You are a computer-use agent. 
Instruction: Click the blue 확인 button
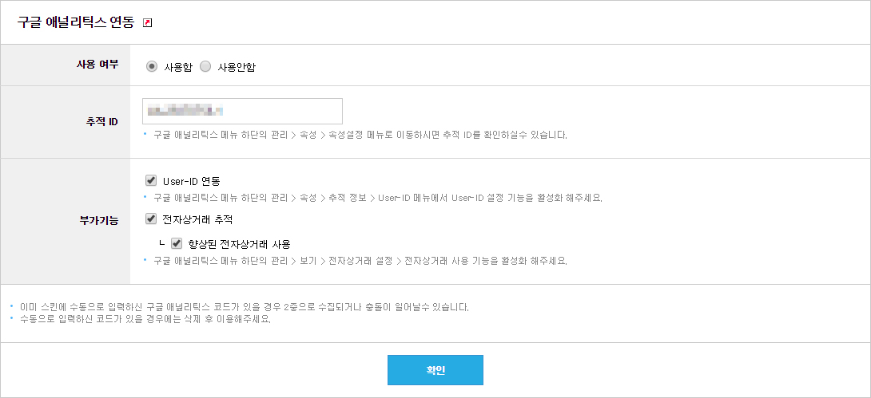435,370
